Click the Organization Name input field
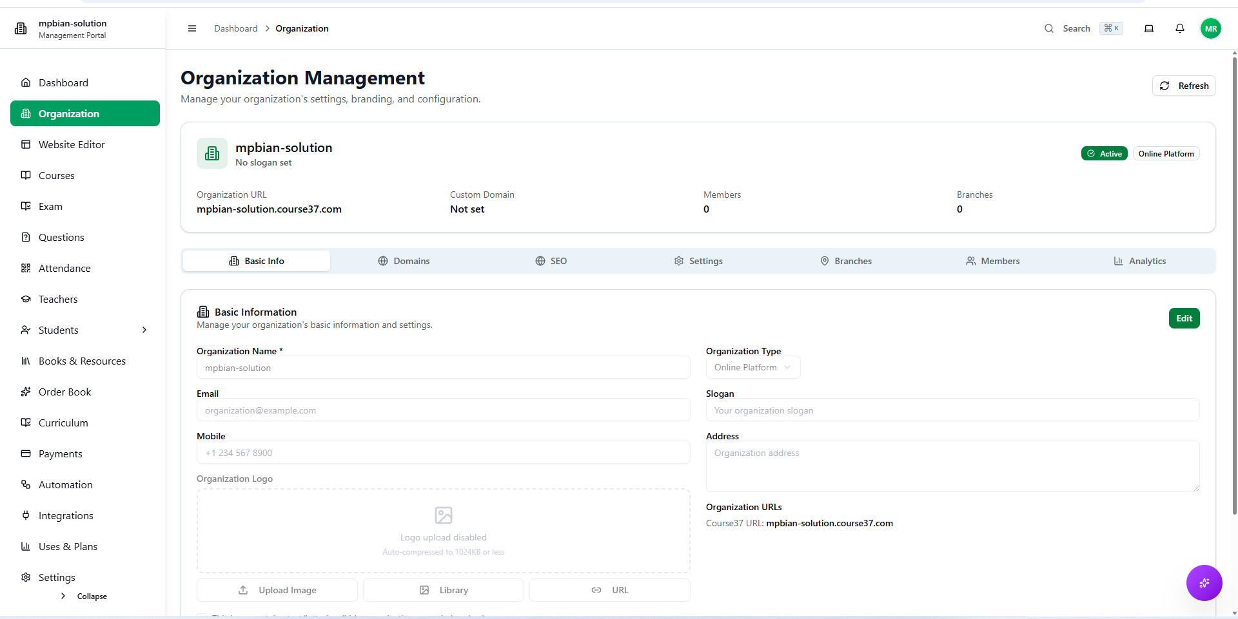Viewport: 1238px width, 619px height. coord(443,368)
